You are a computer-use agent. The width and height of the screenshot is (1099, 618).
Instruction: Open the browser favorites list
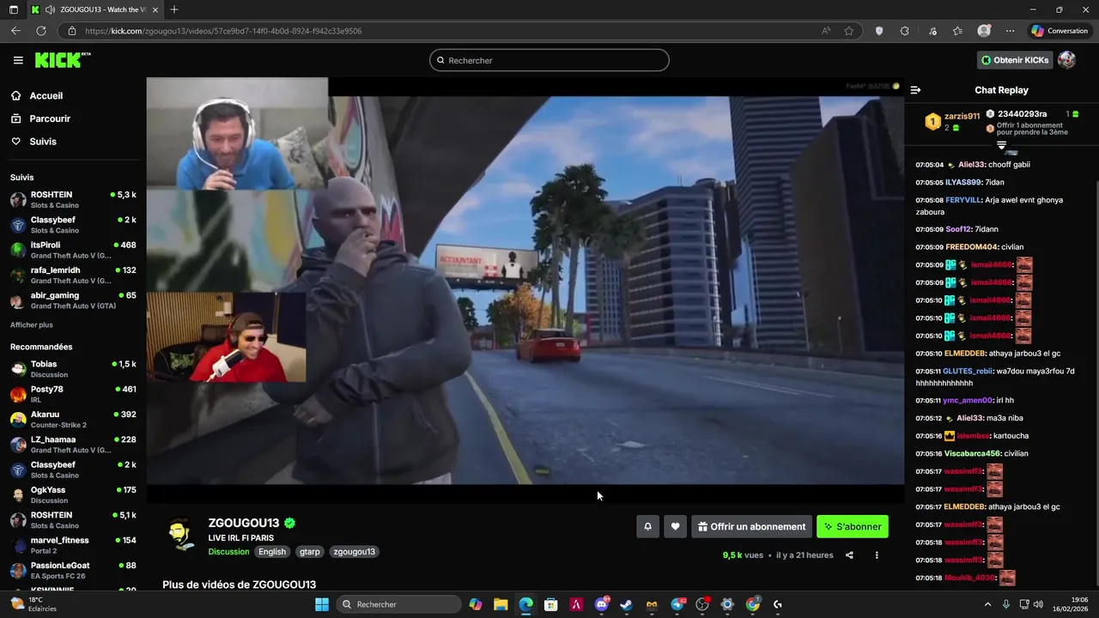tap(957, 31)
